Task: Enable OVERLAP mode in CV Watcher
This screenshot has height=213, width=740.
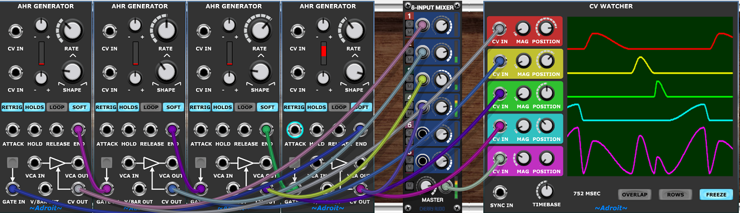Action: [634, 194]
